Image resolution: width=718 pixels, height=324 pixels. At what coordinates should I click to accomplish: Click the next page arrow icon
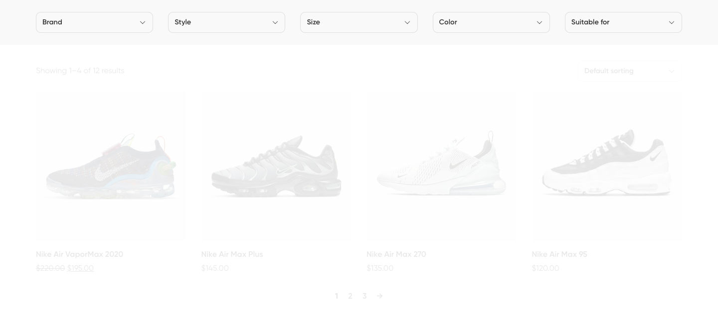pyautogui.click(x=379, y=296)
